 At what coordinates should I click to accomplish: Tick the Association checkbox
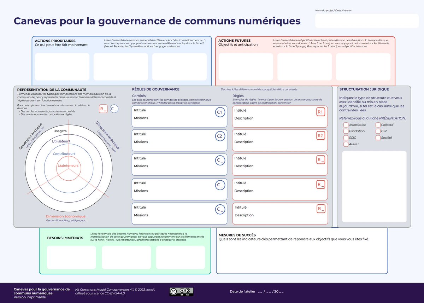[x=346, y=125]
